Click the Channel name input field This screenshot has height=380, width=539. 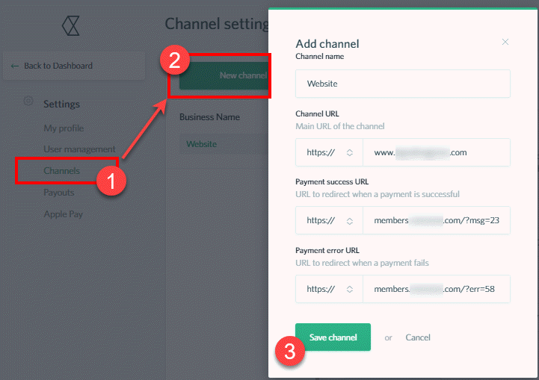tap(402, 84)
